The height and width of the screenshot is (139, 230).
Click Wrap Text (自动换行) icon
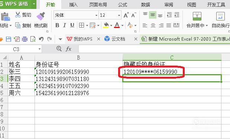point(220,16)
